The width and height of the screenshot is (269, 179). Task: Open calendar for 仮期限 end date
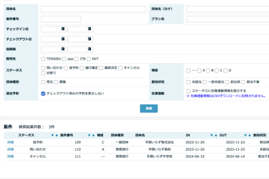coord(90,49)
